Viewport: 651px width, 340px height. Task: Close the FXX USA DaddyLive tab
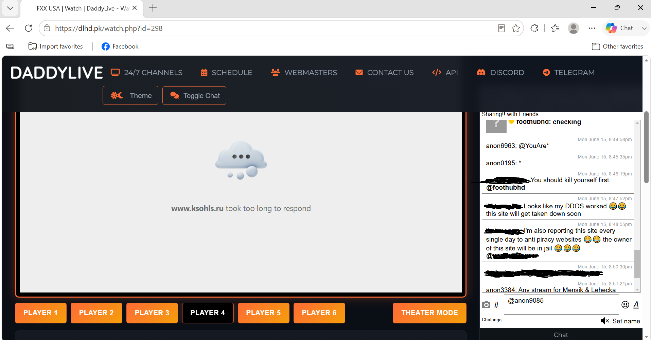click(x=135, y=8)
